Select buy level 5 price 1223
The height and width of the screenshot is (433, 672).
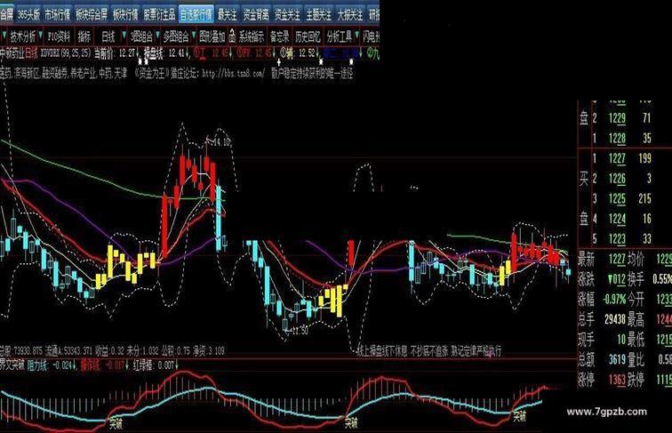pyautogui.click(x=617, y=238)
